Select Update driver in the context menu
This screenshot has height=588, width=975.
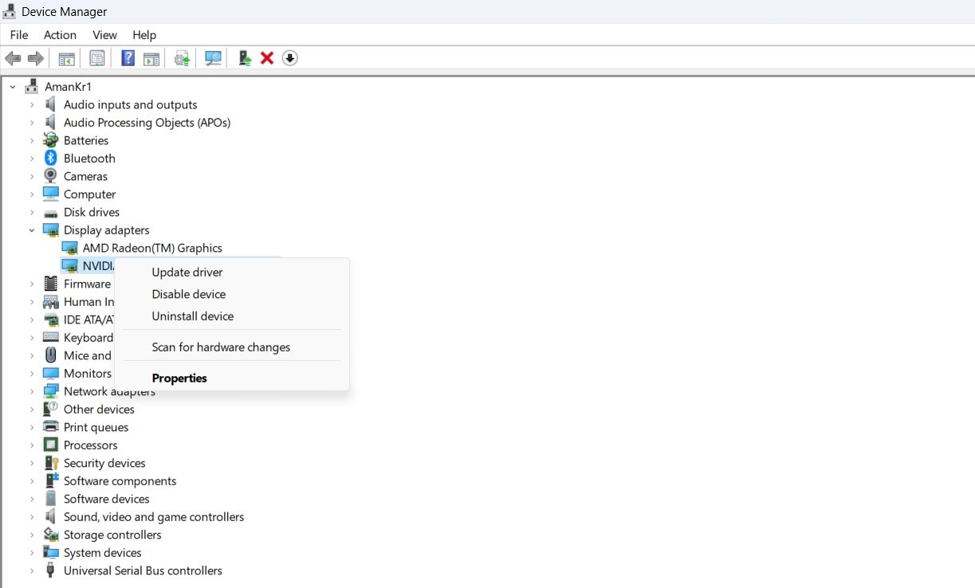pyautogui.click(x=187, y=272)
